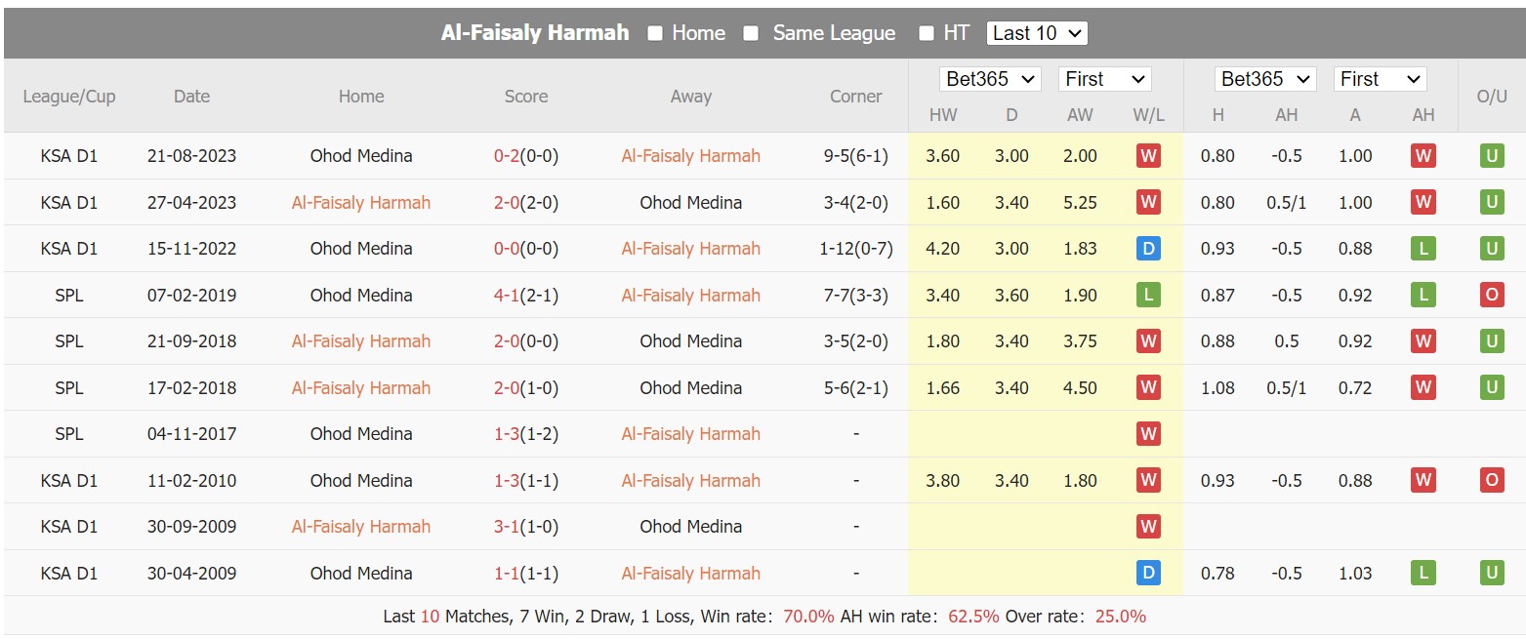
Task: Click the red O badge for 11-02-2010 match
Action: pyautogui.click(x=1491, y=480)
